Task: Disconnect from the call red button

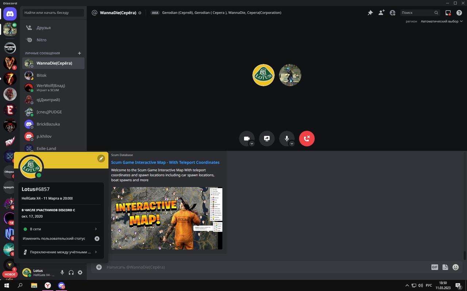Action: (x=307, y=139)
